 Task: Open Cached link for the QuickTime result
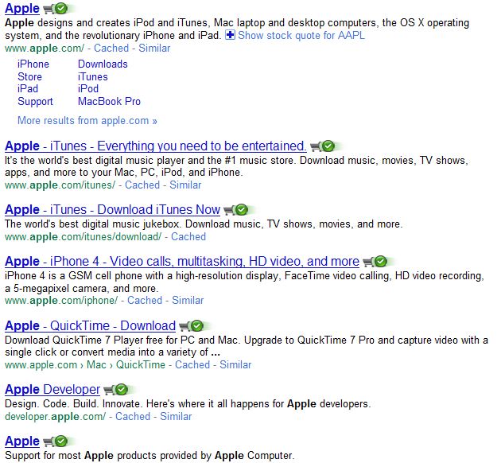(x=192, y=365)
